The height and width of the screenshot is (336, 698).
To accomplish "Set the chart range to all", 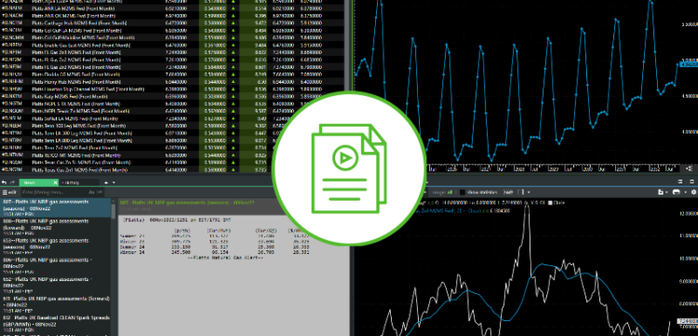I will tap(450, 193).
